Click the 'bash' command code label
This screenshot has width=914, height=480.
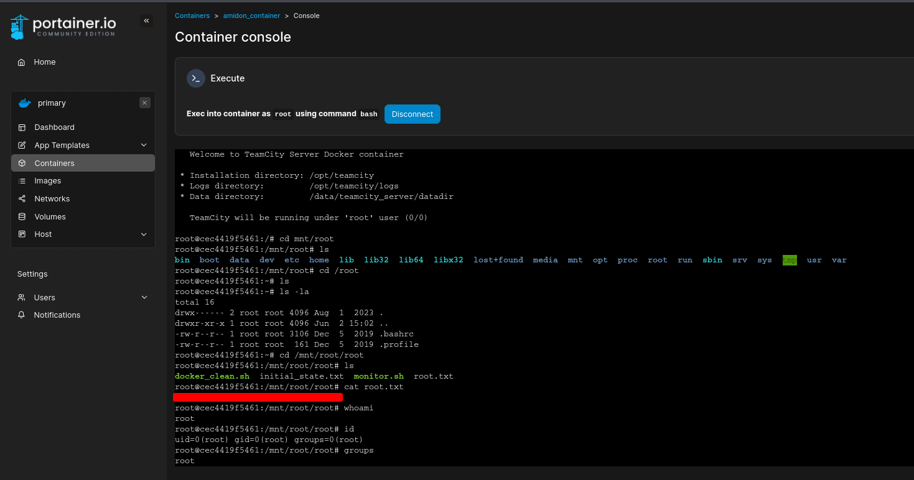369,114
